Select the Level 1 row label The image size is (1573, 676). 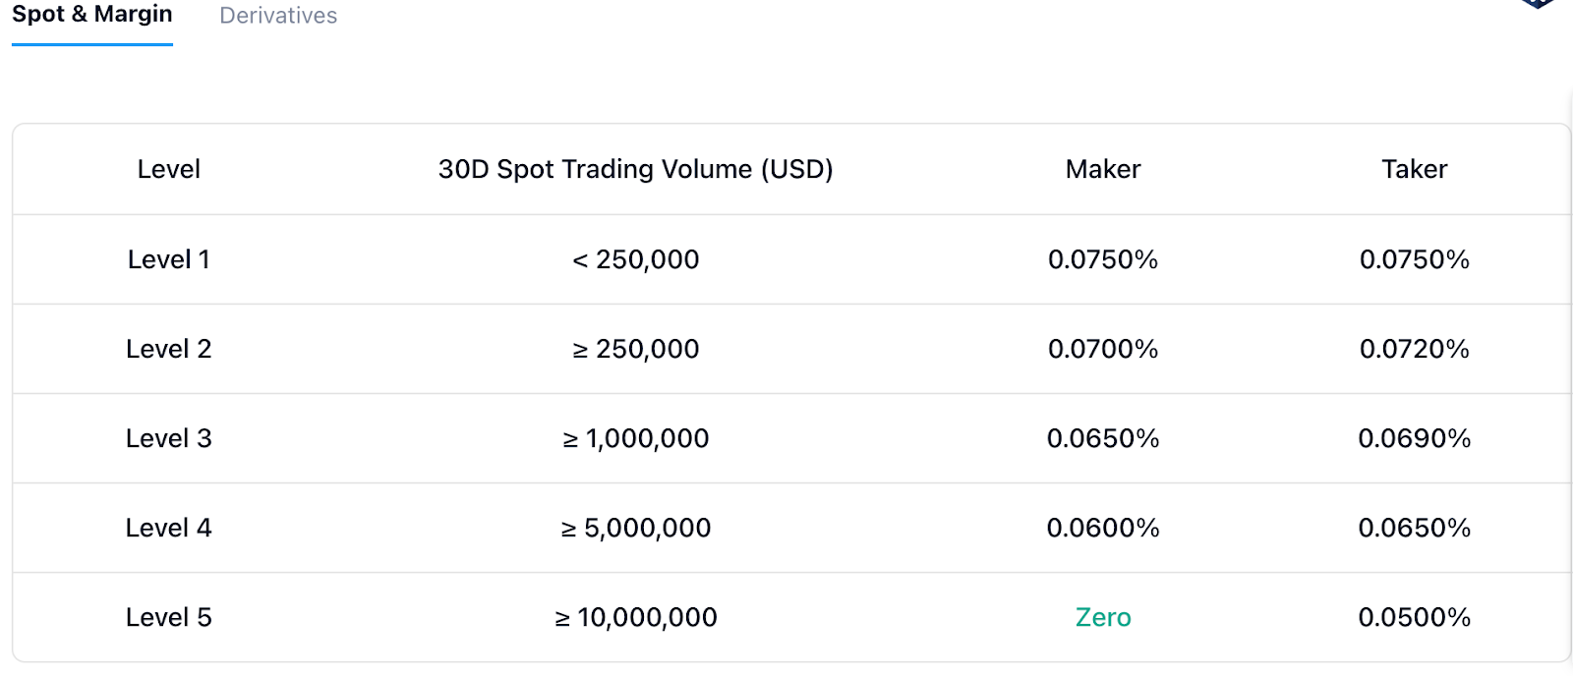coord(168,259)
